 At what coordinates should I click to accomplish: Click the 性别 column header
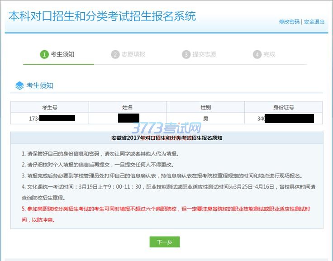click(x=205, y=107)
